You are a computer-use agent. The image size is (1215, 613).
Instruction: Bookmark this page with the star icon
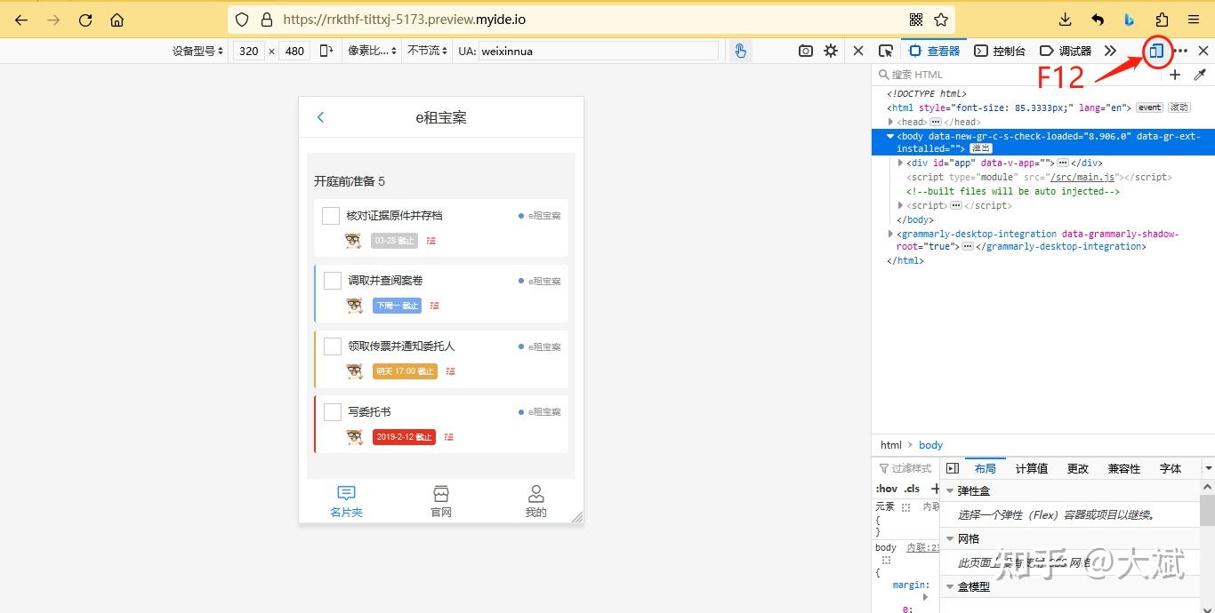[941, 19]
